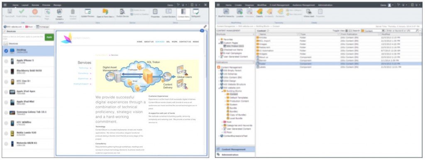Open Administration tab in top bar
The height and width of the screenshot is (160, 425).
(325, 5)
